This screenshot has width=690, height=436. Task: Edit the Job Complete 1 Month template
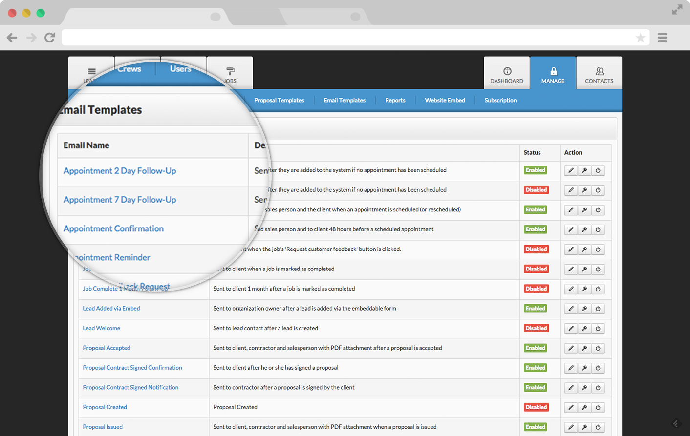click(571, 289)
